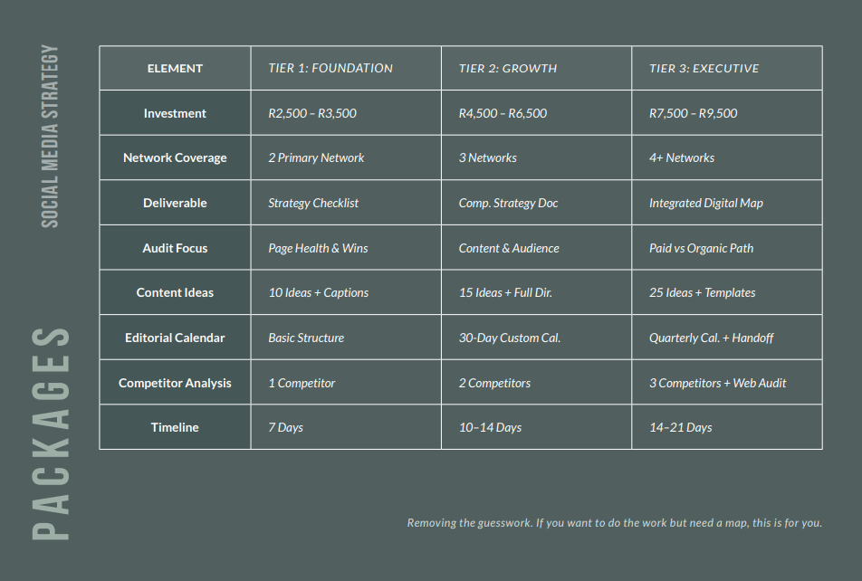Select the Tier 3: Executive header
This screenshot has width=862, height=581.
704,69
